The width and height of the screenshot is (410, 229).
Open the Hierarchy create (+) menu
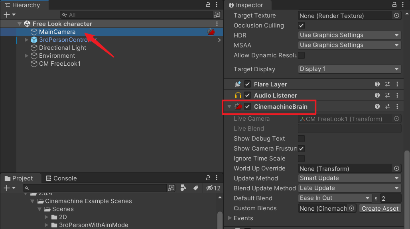pos(10,15)
